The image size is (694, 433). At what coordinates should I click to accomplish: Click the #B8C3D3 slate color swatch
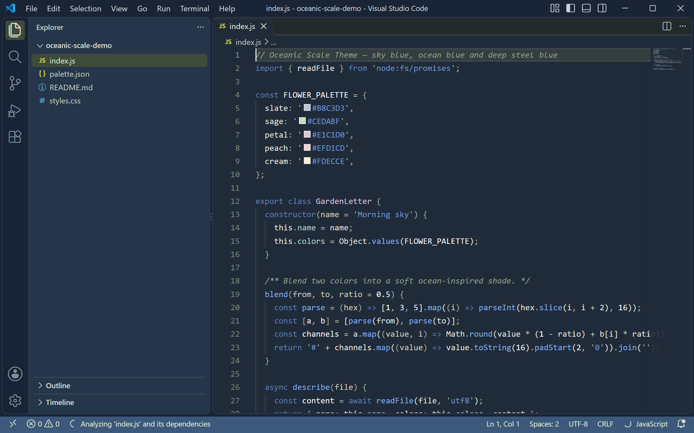(307, 107)
